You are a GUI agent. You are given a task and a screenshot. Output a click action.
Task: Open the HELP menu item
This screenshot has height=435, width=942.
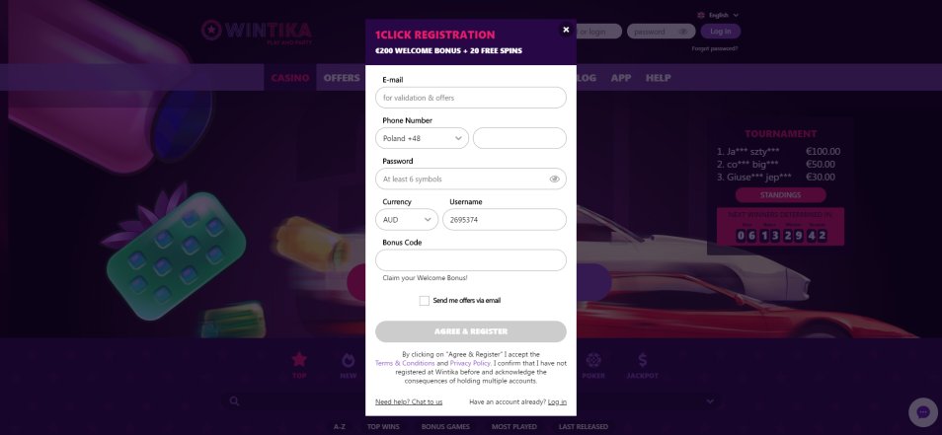click(x=659, y=78)
